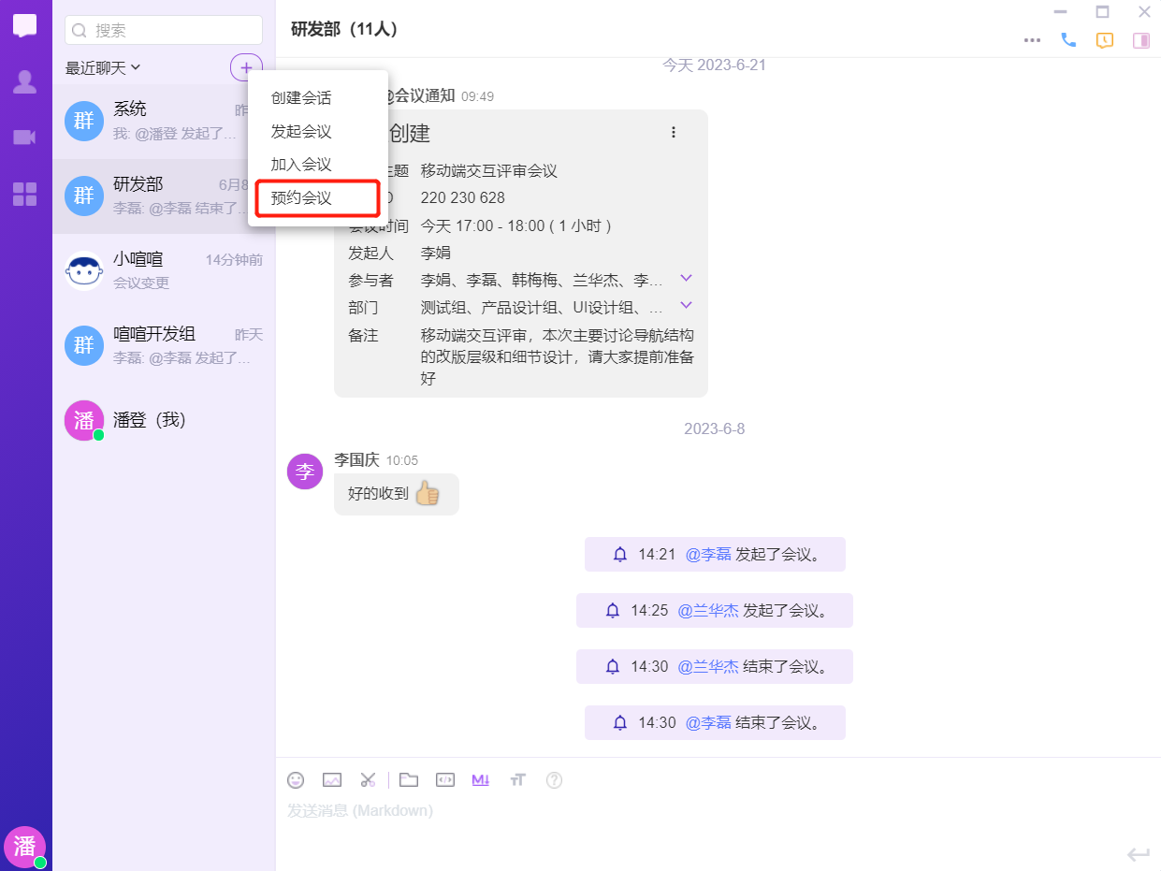
Task: Toggle text formatting size icon
Action: (517, 779)
